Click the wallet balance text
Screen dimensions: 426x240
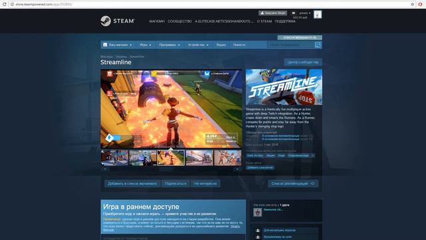300,17
